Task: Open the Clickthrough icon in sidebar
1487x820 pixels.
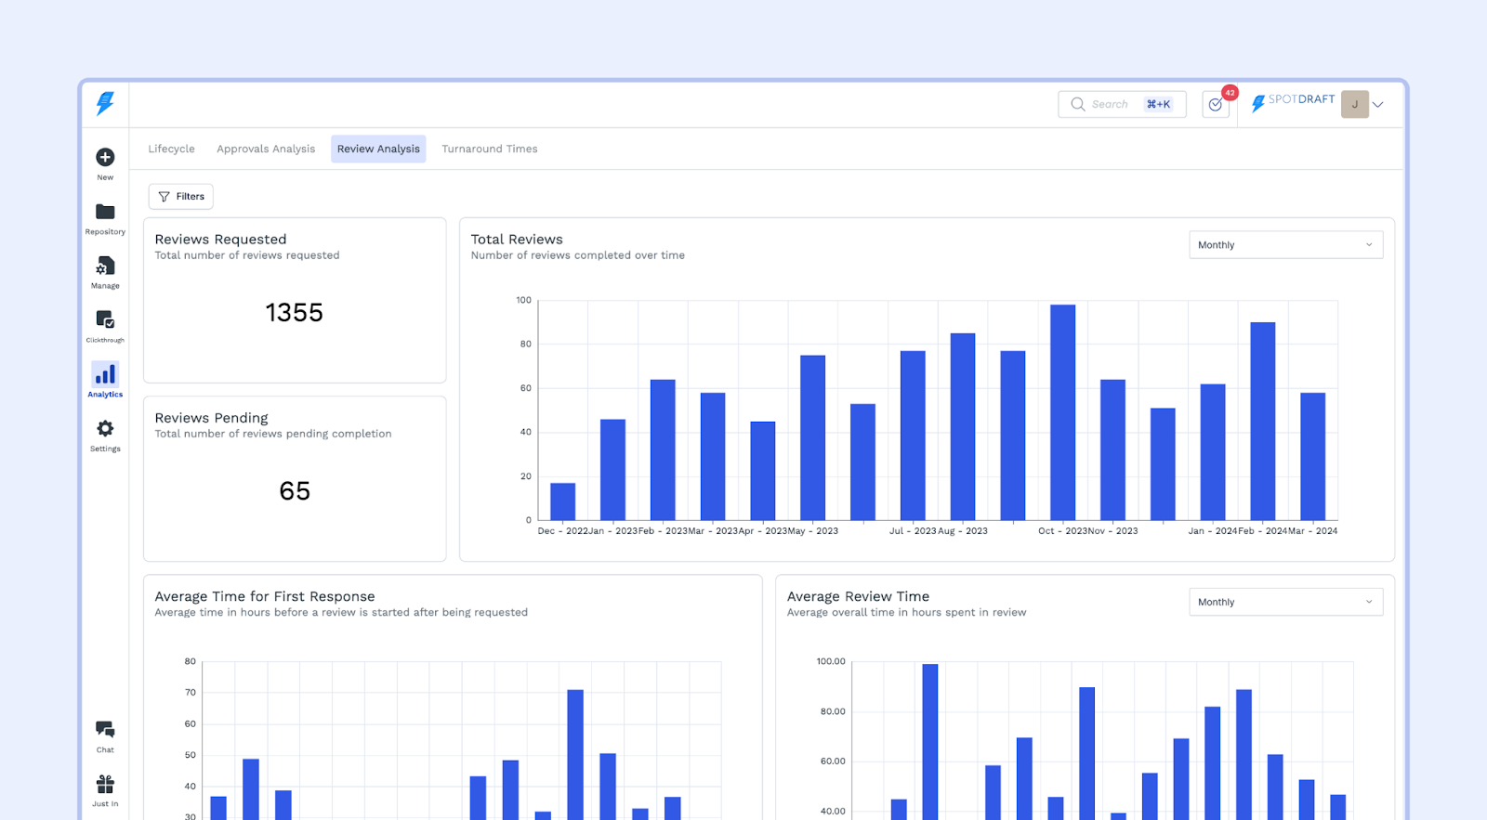Action: pos(105,320)
